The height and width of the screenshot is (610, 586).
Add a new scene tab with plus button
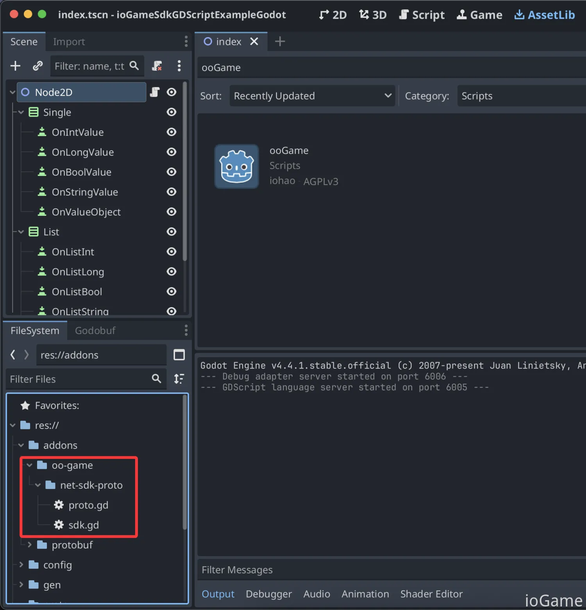[280, 41]
